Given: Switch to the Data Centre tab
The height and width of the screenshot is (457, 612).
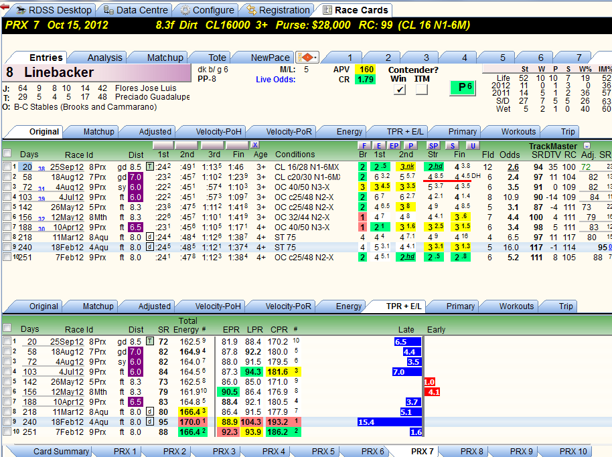Looking at the screenshot, I should [x=136, y=10].
